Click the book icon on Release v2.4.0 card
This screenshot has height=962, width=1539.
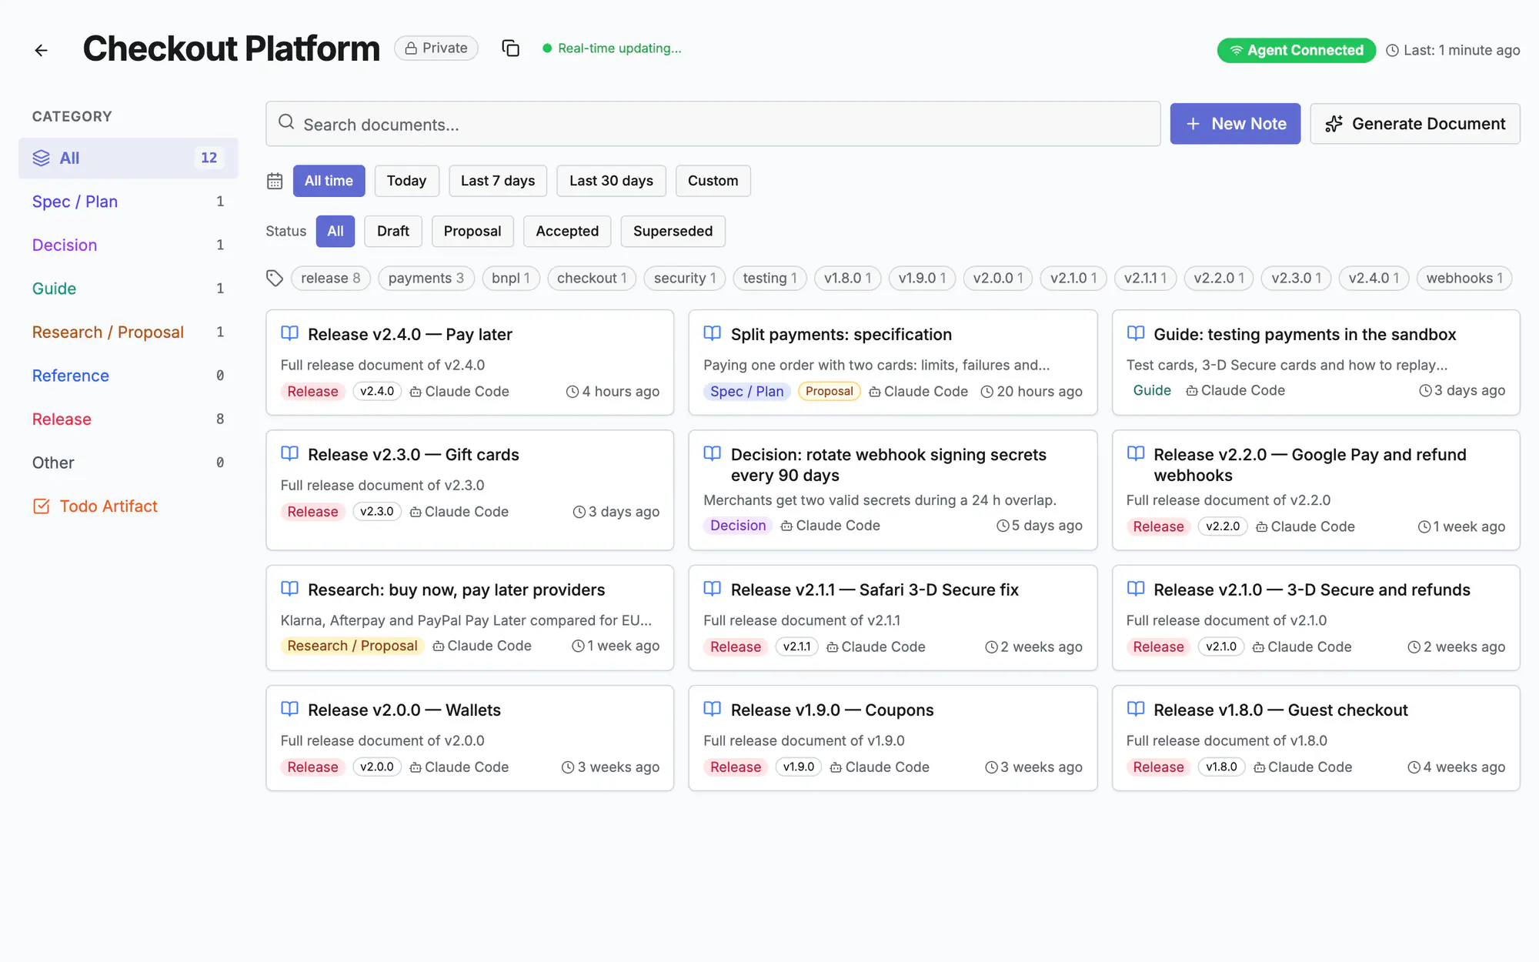290,333
